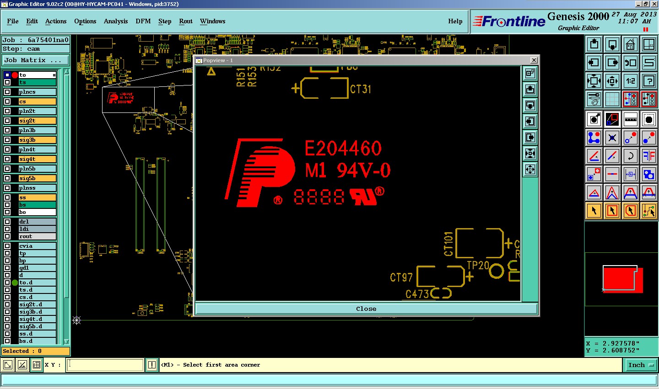Toggle display checkbox for layer to.d

click(7, 282)
